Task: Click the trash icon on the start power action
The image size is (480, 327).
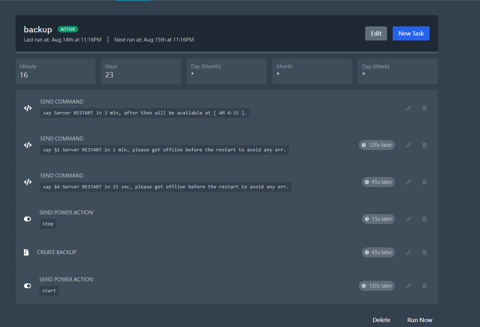Action: (424, 285)
